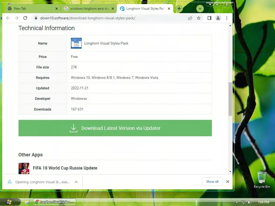This screenshot has height=206, width=275.
Task: Select the Longhorn Visual Styles Pack tab
Action: pyautogui.click(x=145, y=9)
